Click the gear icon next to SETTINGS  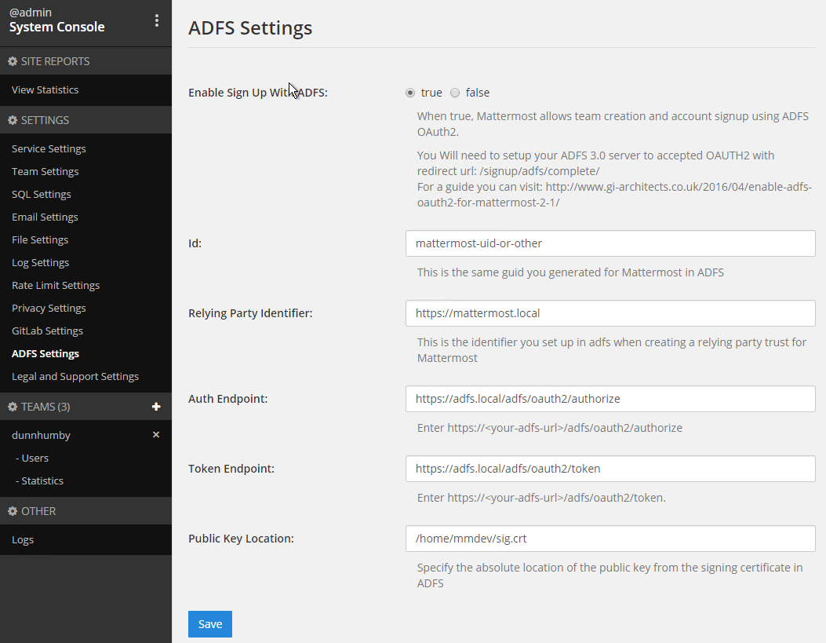point(13,120)
